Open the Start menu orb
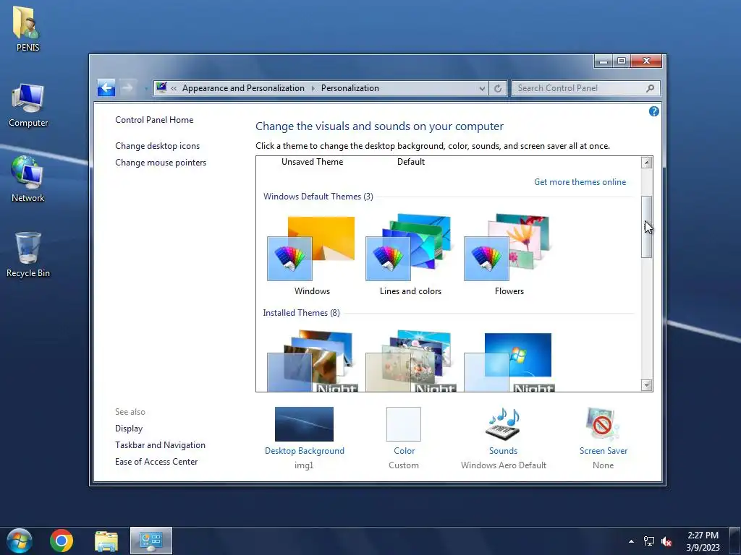The width and height of the screenshot is (741, 555). (20, 541)
